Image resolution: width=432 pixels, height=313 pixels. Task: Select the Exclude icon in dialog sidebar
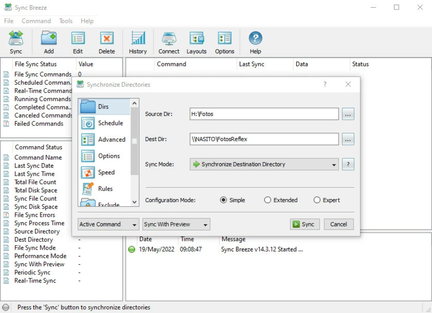[x=88, y=203]
